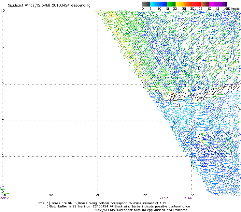Click the 'Data buffer is 22 hrs' note
The image size is (241, 212).
118,206
